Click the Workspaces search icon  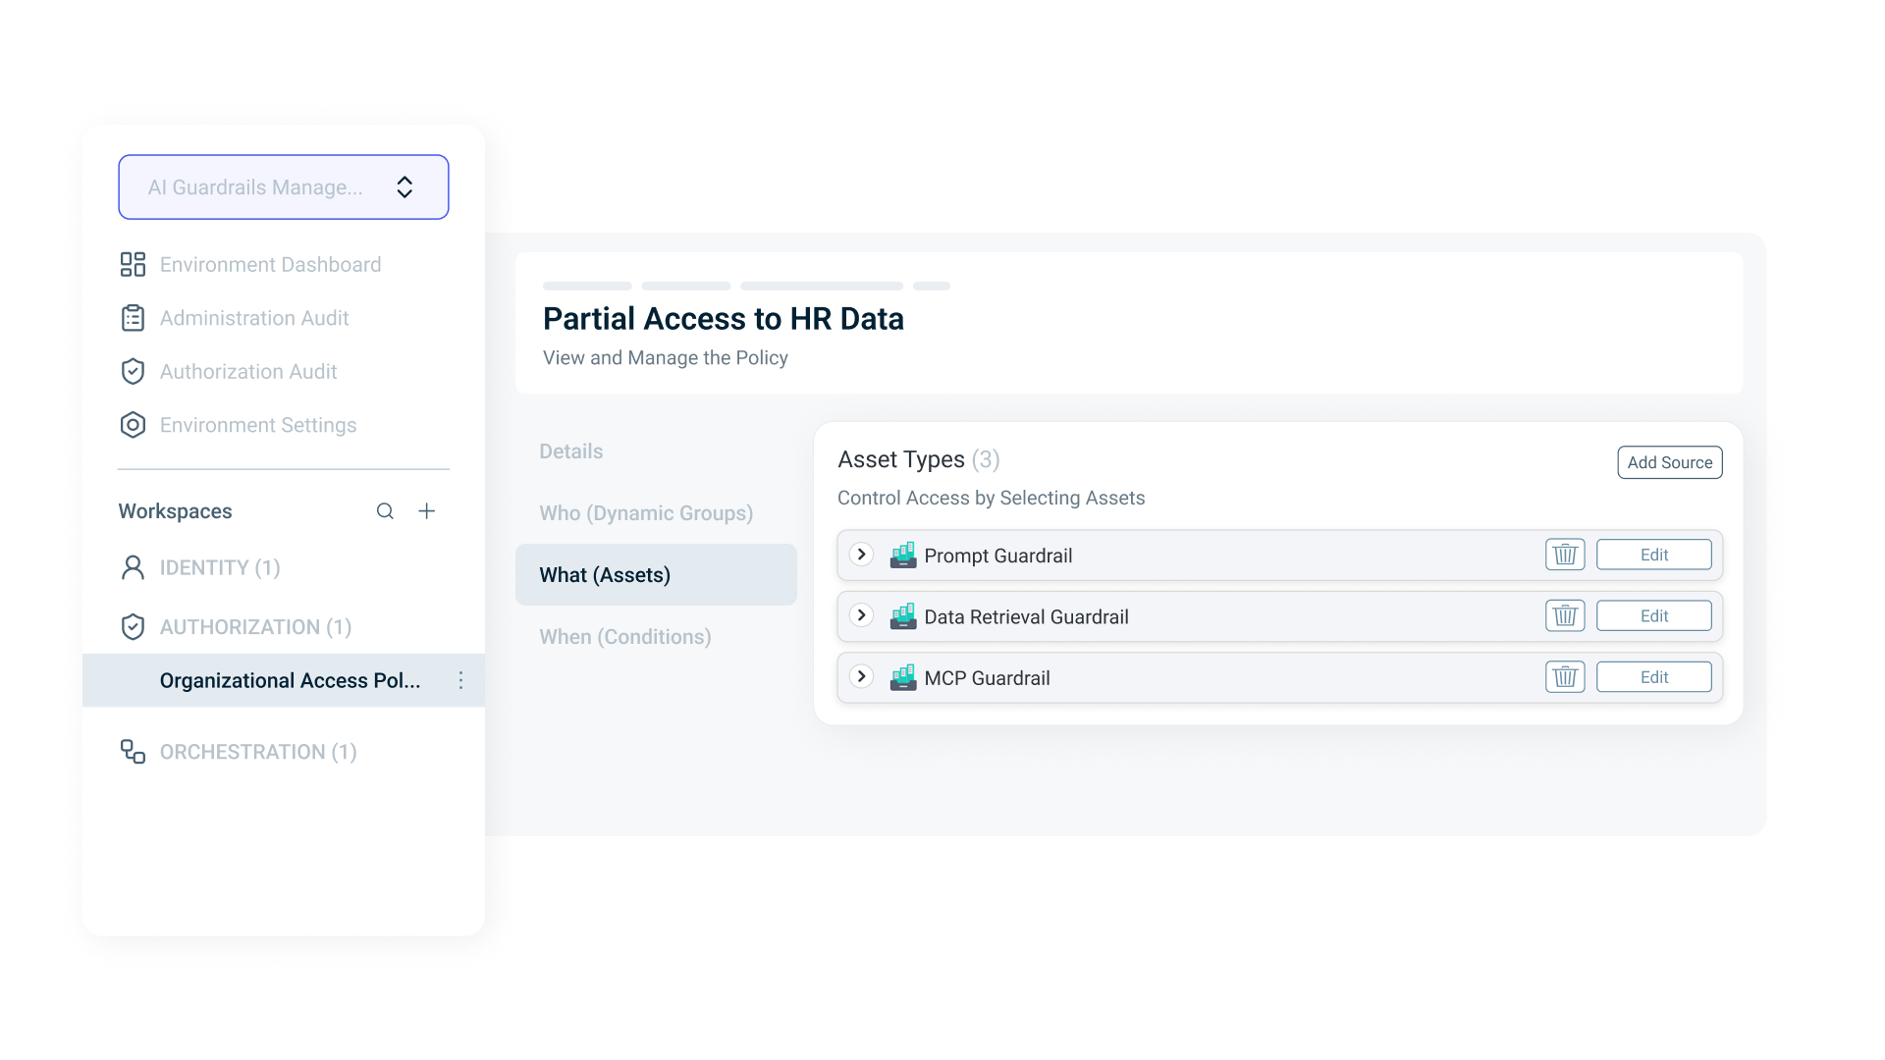tap(385, 510)
